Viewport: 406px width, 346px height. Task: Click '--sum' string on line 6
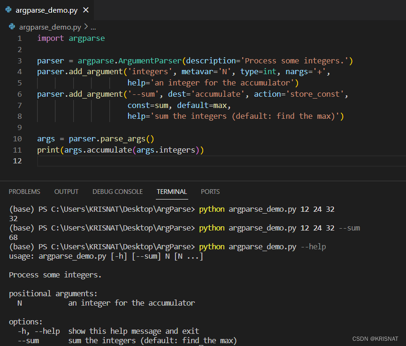pyautogui.click(x=143, y=94)
